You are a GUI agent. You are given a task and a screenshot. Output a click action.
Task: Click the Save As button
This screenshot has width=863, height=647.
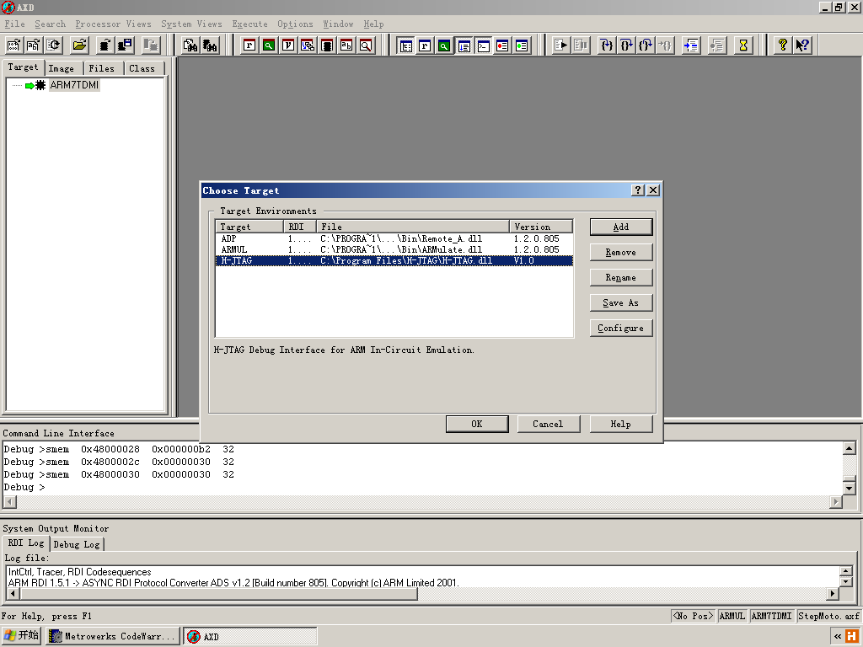(x=621, y=302)
